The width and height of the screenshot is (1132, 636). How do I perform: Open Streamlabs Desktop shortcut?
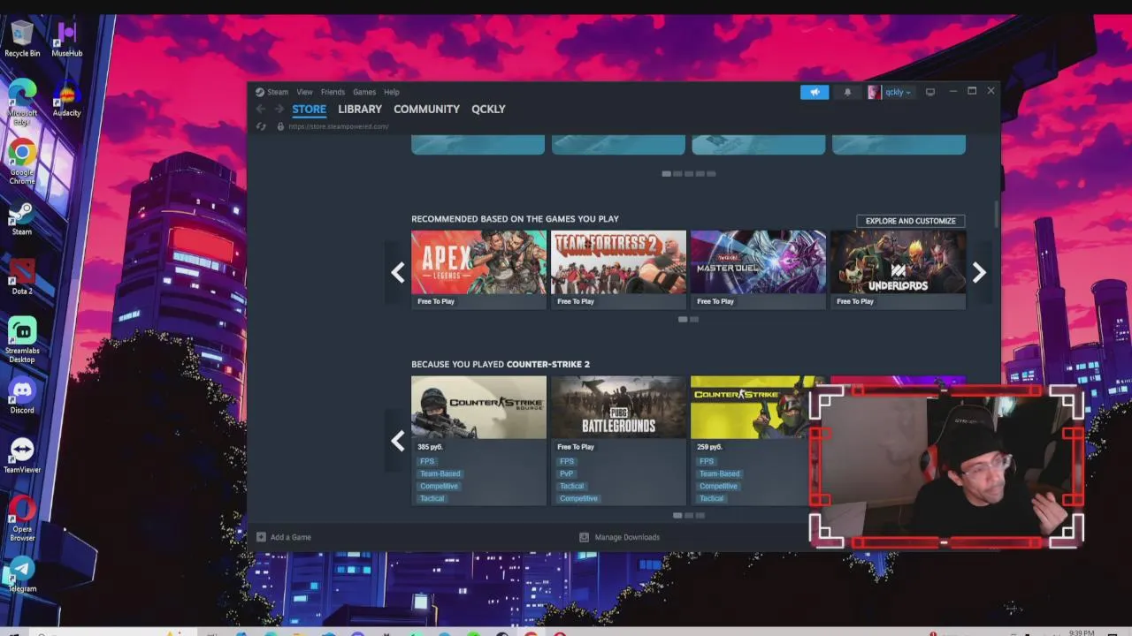point(22,340)
